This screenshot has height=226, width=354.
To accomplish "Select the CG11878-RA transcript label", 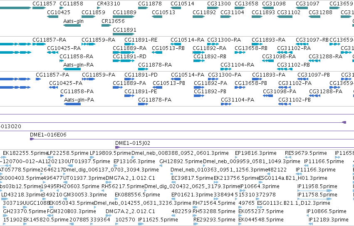I will pos(155,65).
